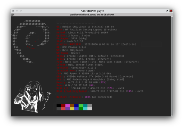Click the downward chevron titlebar button
184x129 pixels.
pos(21,11)
